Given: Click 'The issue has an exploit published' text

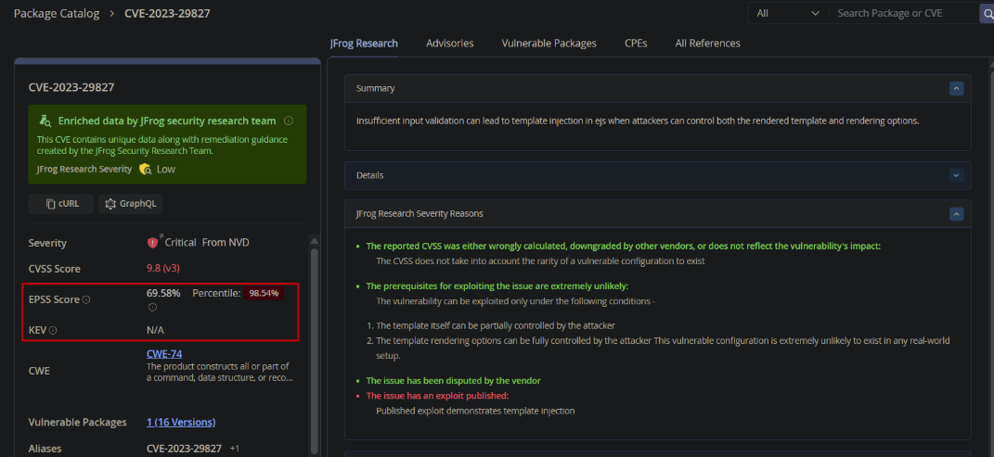Looking at the screenshot, I should point(437,396).
